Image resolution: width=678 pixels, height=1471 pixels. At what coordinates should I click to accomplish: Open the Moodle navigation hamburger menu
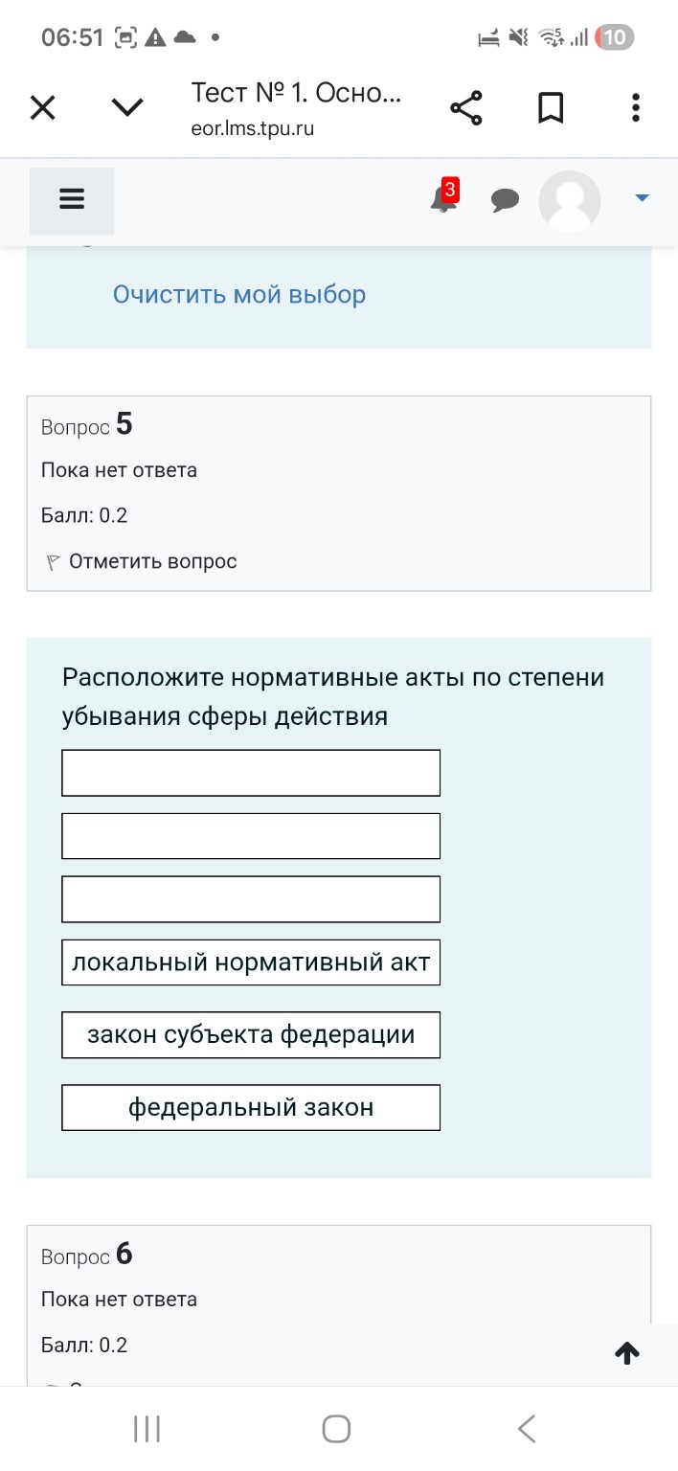(x=72, y=200)
